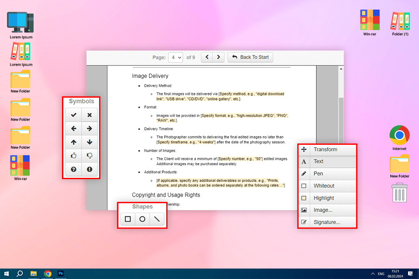
Task: Choose the thumbs down symbol
Action: click(x=89, y=156)
